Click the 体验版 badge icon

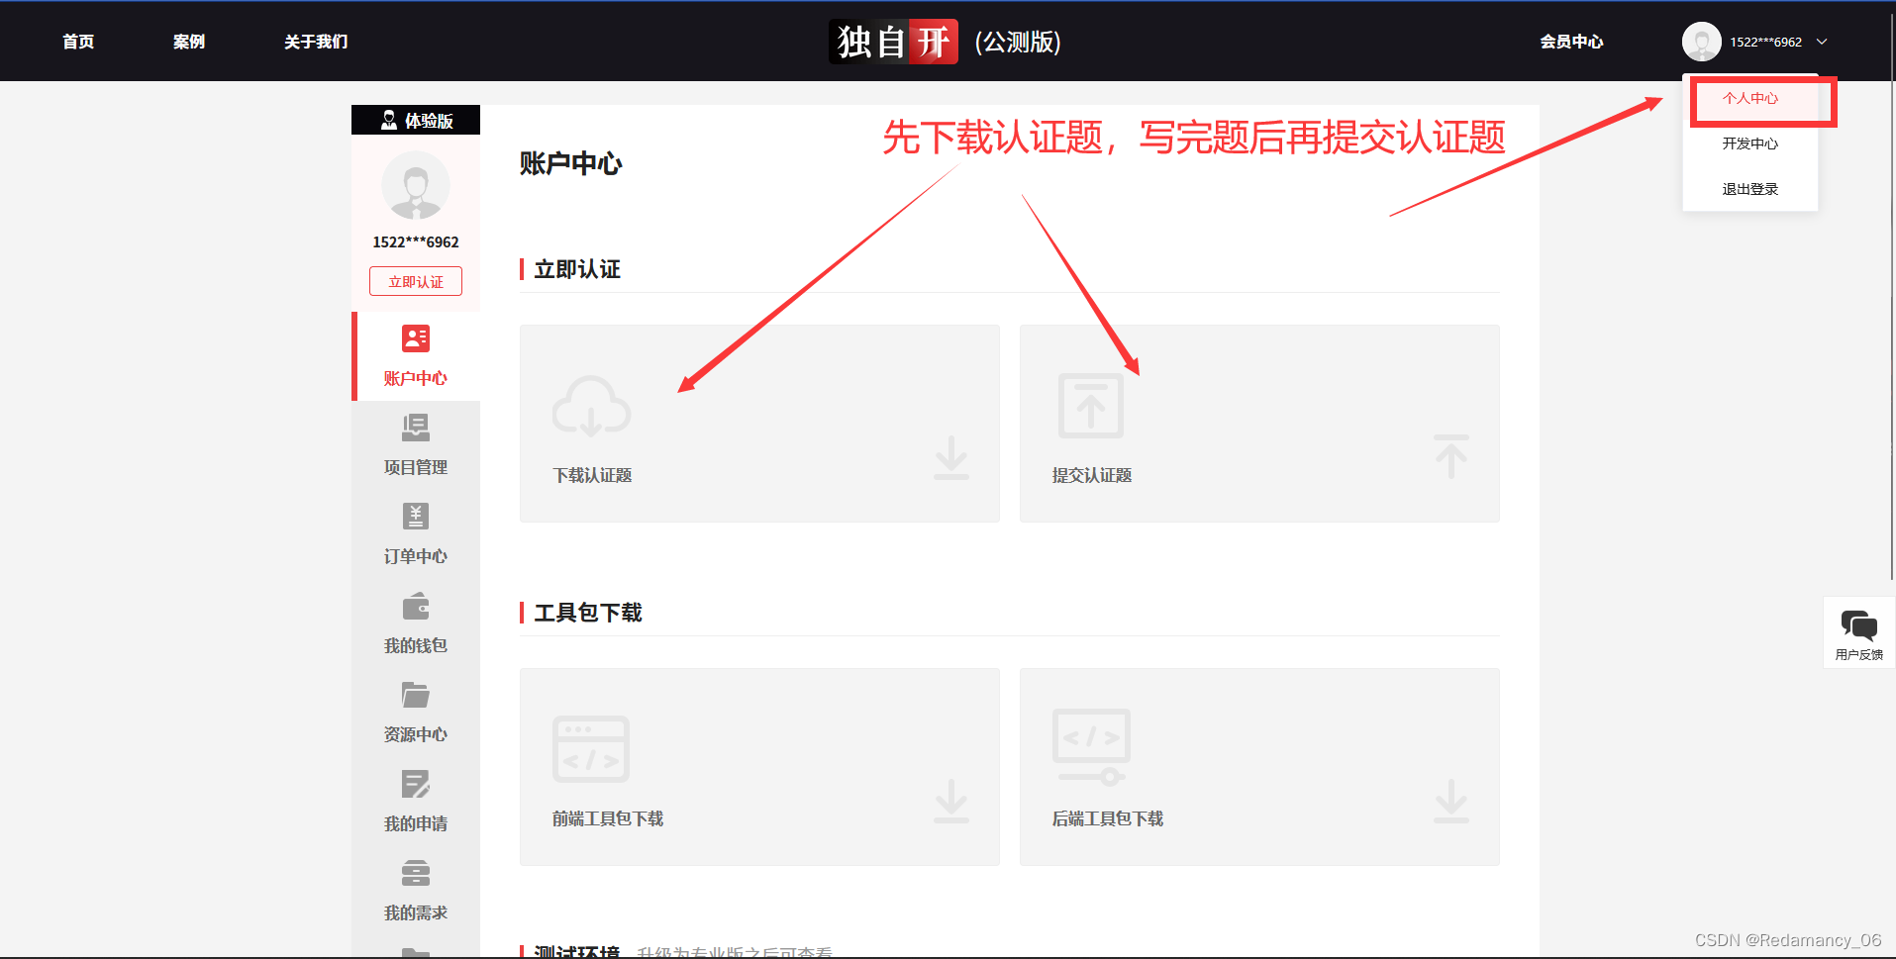(389, 120)
